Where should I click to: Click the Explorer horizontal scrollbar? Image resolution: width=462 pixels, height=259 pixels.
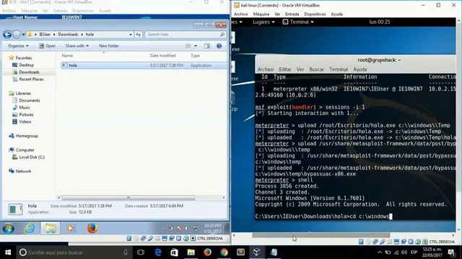(128, 198)
